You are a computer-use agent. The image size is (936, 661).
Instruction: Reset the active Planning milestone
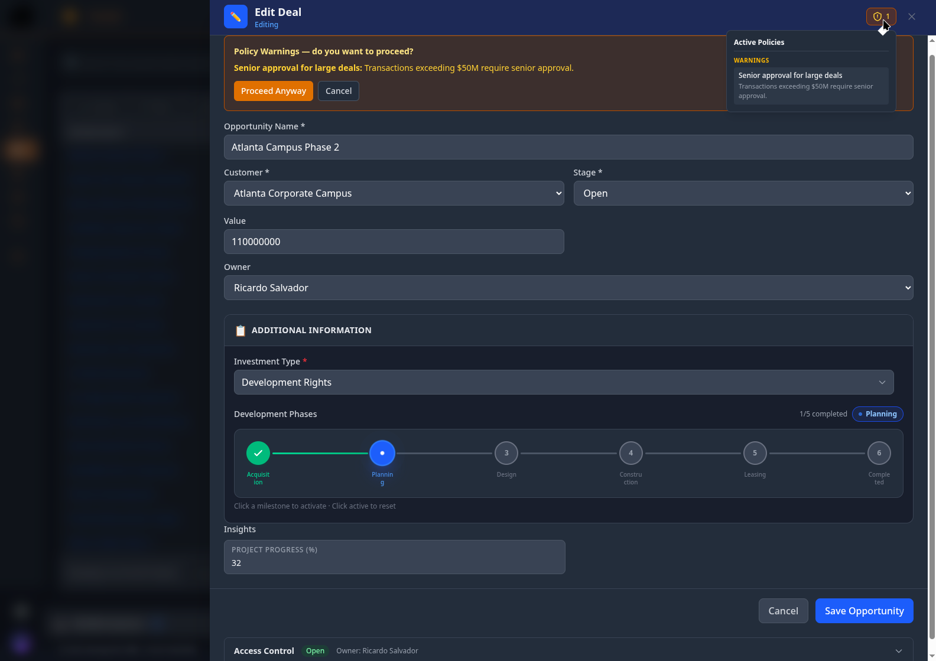point(382,453)
